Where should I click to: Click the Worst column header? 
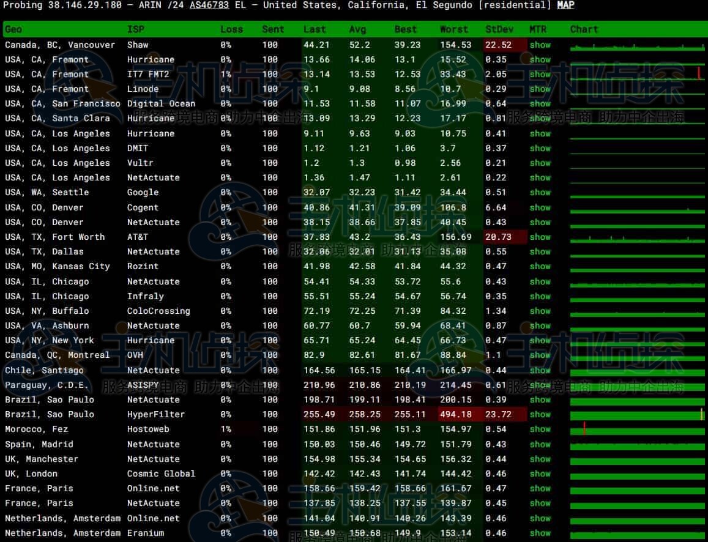coord(453,29)
